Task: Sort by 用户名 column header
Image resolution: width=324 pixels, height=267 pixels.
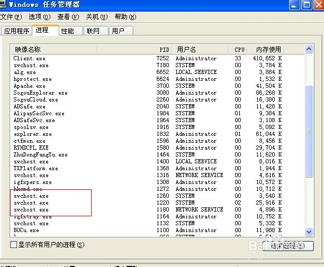Action: 200,50
